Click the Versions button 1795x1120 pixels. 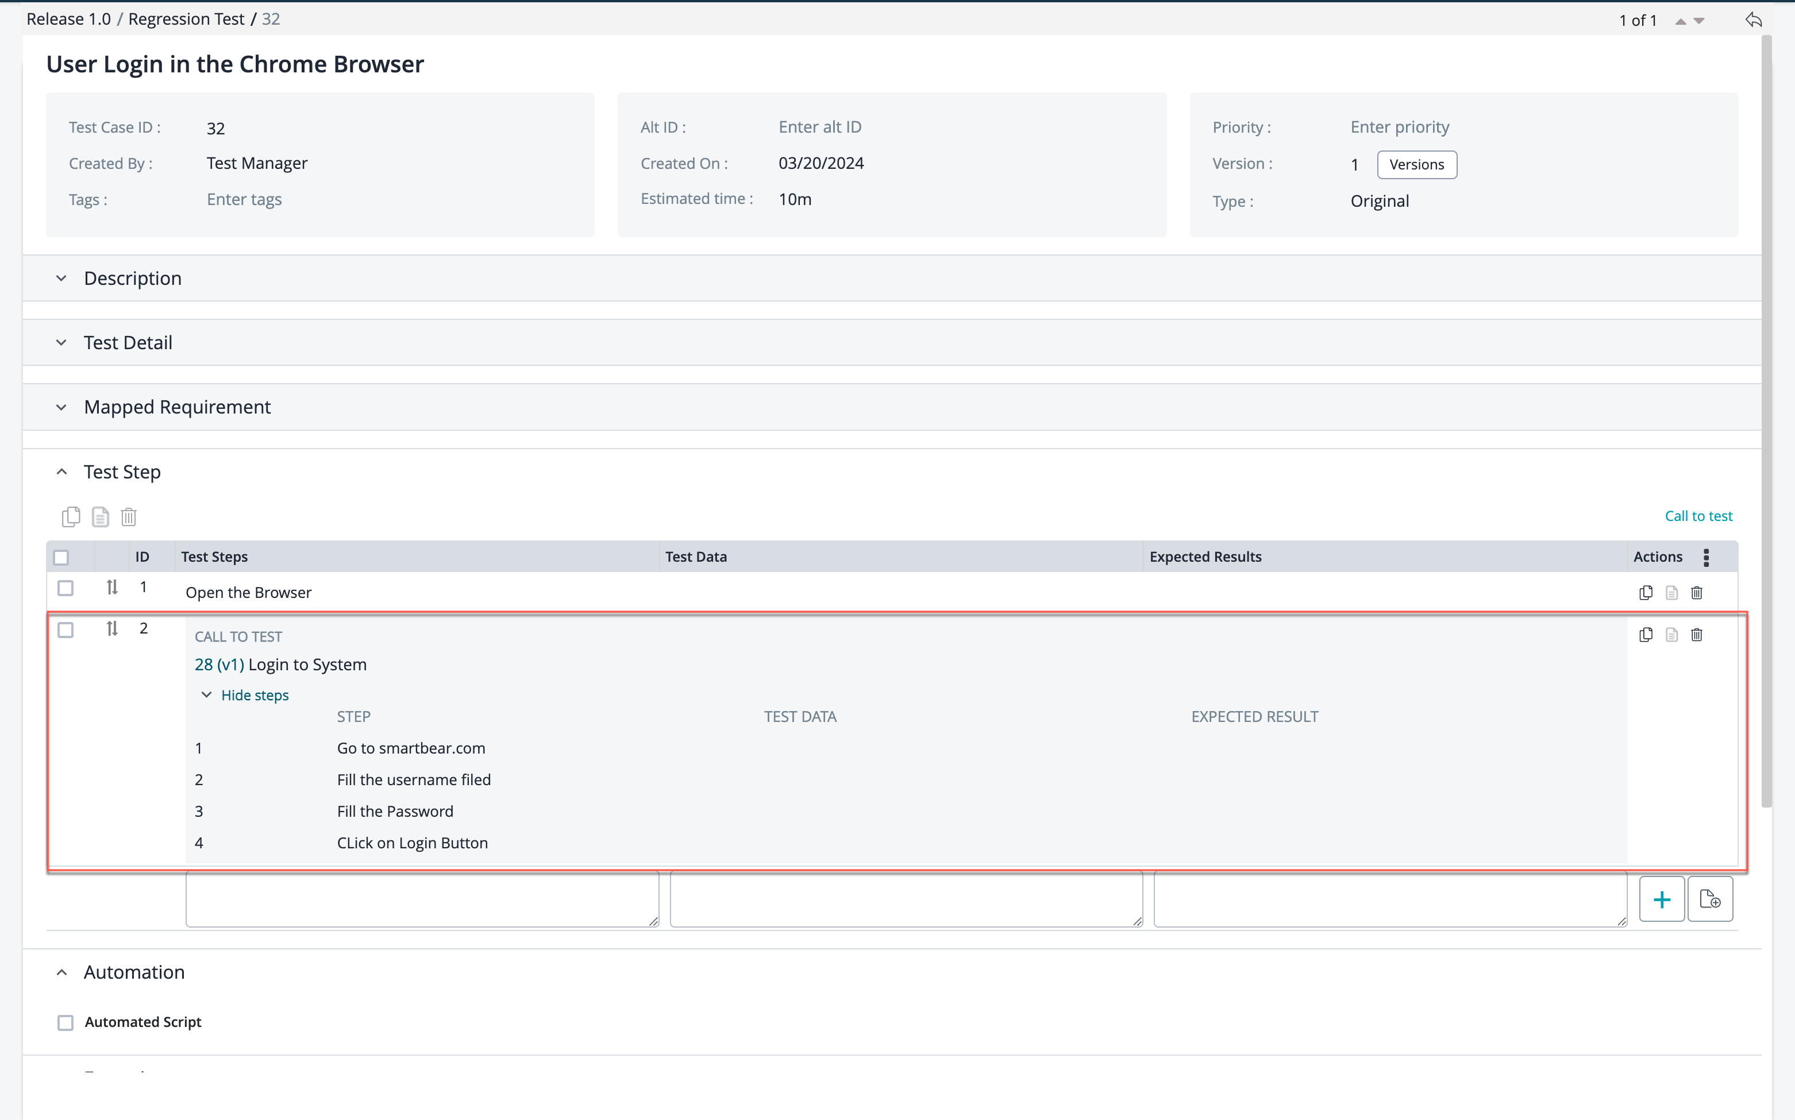click(x=1416, y=164)
